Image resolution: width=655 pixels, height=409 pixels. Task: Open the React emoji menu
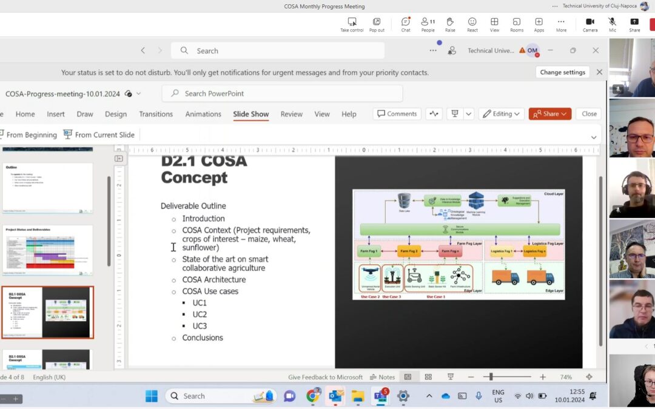(472, 23)
